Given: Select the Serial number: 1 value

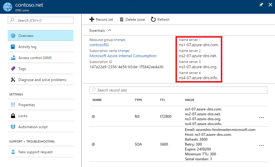Looking at the screenshot, I should 198,159.
